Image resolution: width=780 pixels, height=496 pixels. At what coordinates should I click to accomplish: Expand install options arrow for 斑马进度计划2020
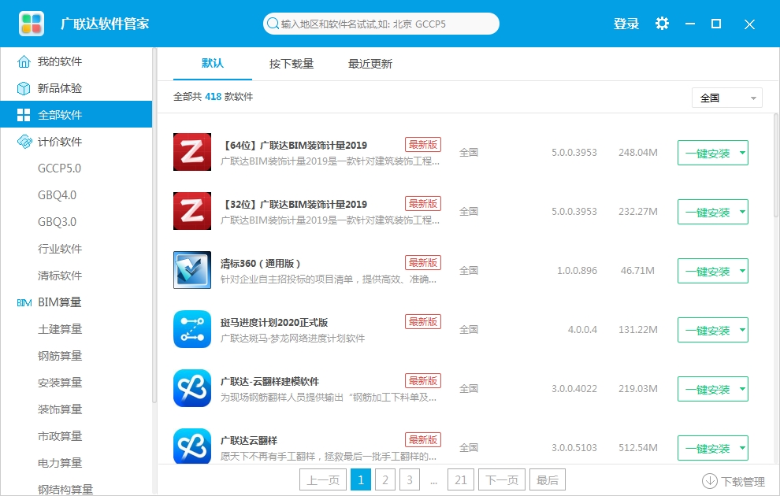[x=742, y=330]
